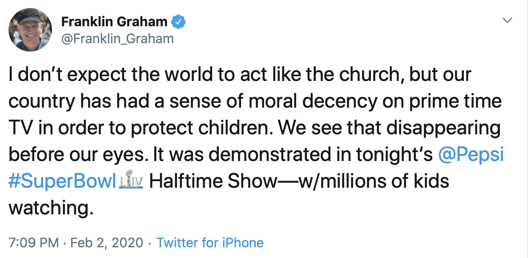
Task: Open the tweet options chevron menu
Action: (507, 21)
